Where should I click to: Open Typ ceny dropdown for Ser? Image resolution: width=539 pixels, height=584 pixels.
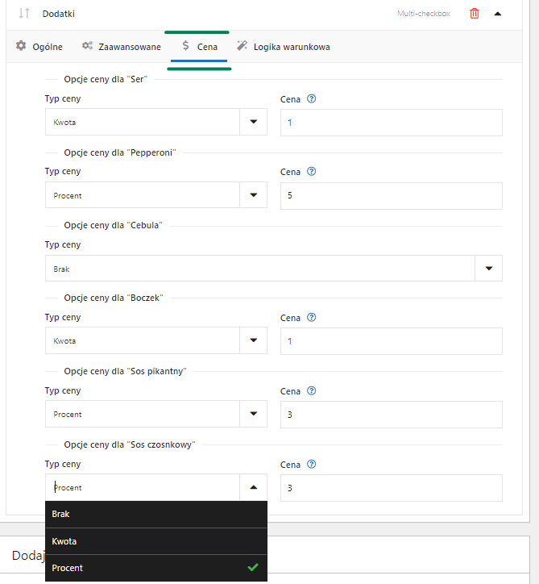click(x=156, y=122)
